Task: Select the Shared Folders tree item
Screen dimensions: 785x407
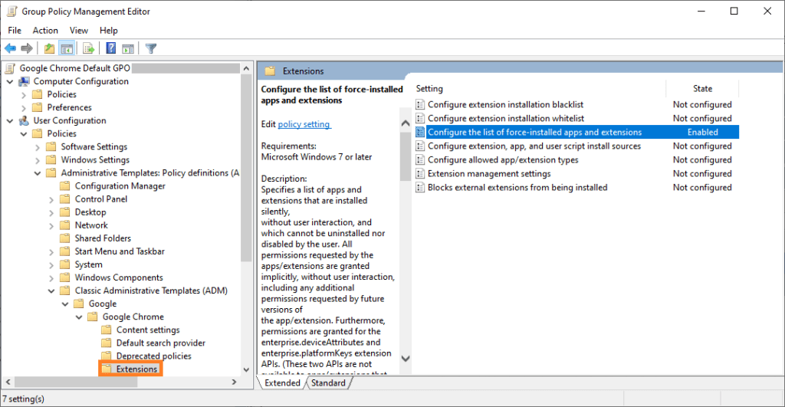Action: pyautogui.click(x=103, y=238)
